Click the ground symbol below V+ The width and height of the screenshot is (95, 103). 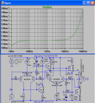pyautogui.click(x=12, y=66)
